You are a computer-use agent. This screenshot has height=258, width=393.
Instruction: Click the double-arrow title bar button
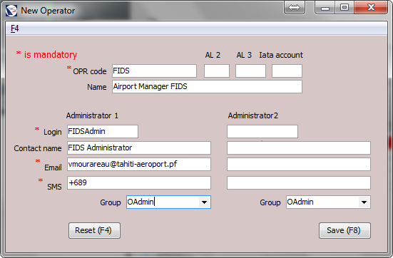[x=295, y=8]
